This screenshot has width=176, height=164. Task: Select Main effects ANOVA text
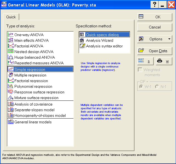tap(32, 40)
